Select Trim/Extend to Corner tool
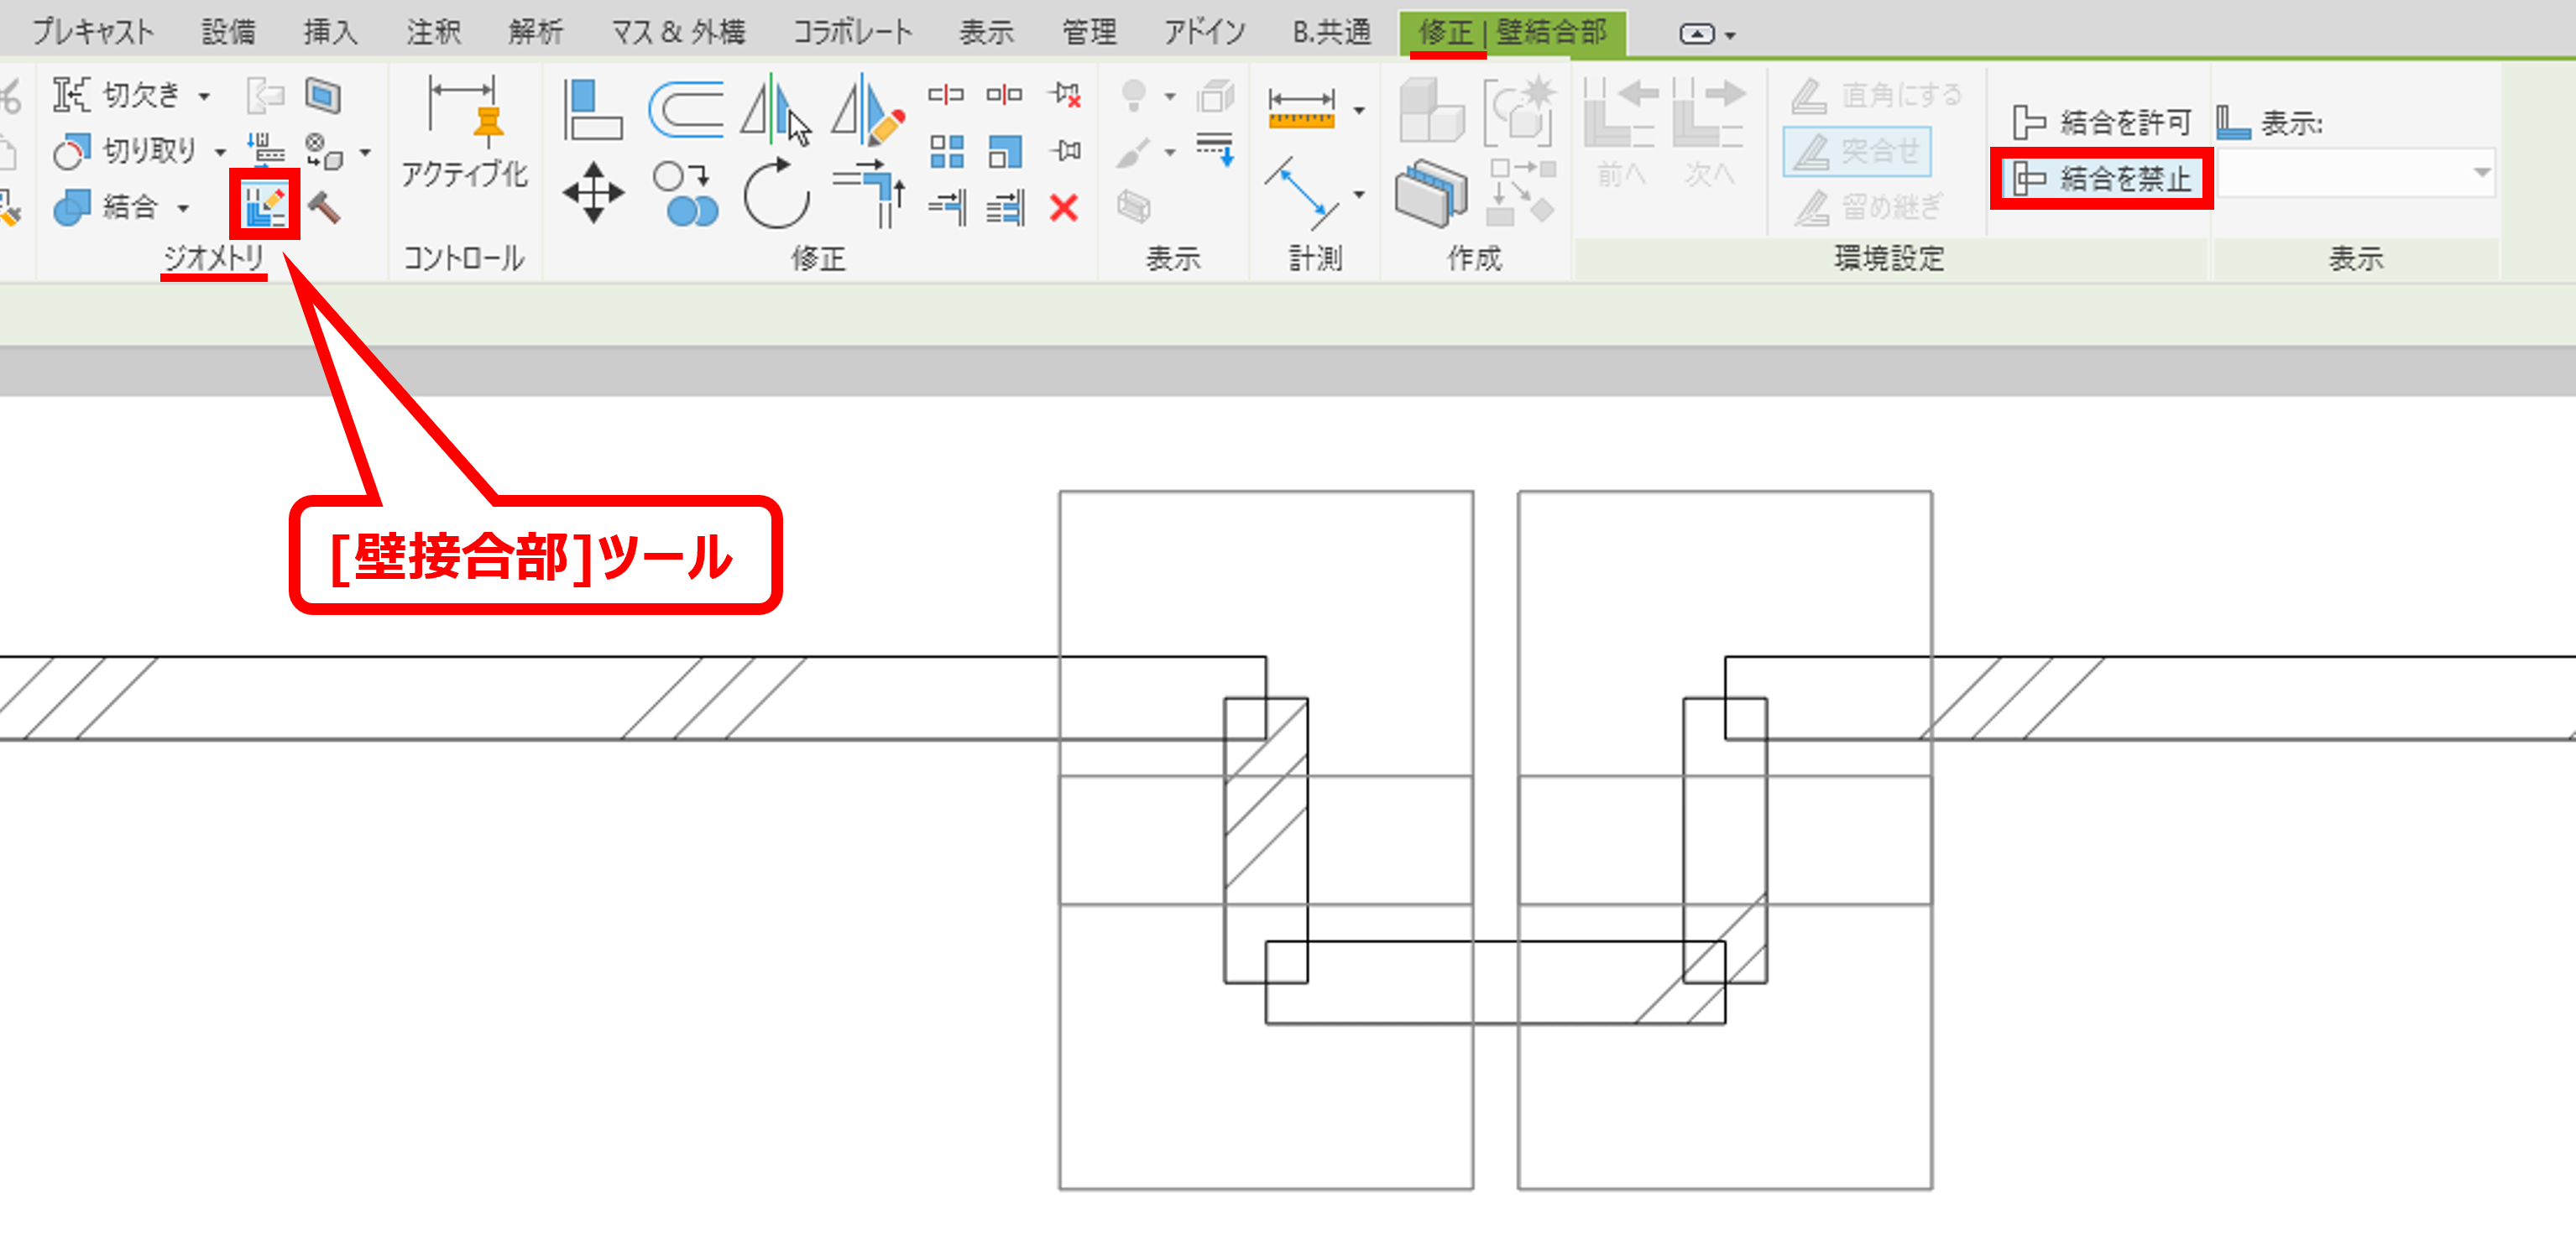The width and height of the screenshot is (2576, 1235). coord(869,194)
